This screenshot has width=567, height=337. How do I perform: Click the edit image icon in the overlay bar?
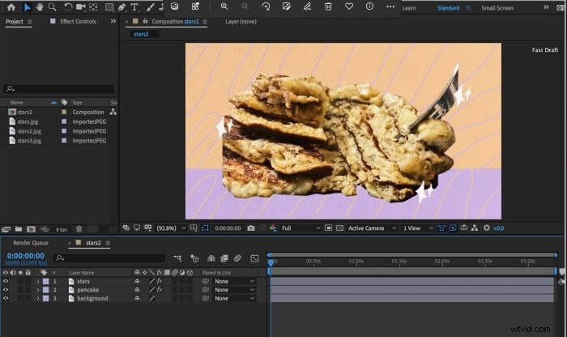coord(287,6)
